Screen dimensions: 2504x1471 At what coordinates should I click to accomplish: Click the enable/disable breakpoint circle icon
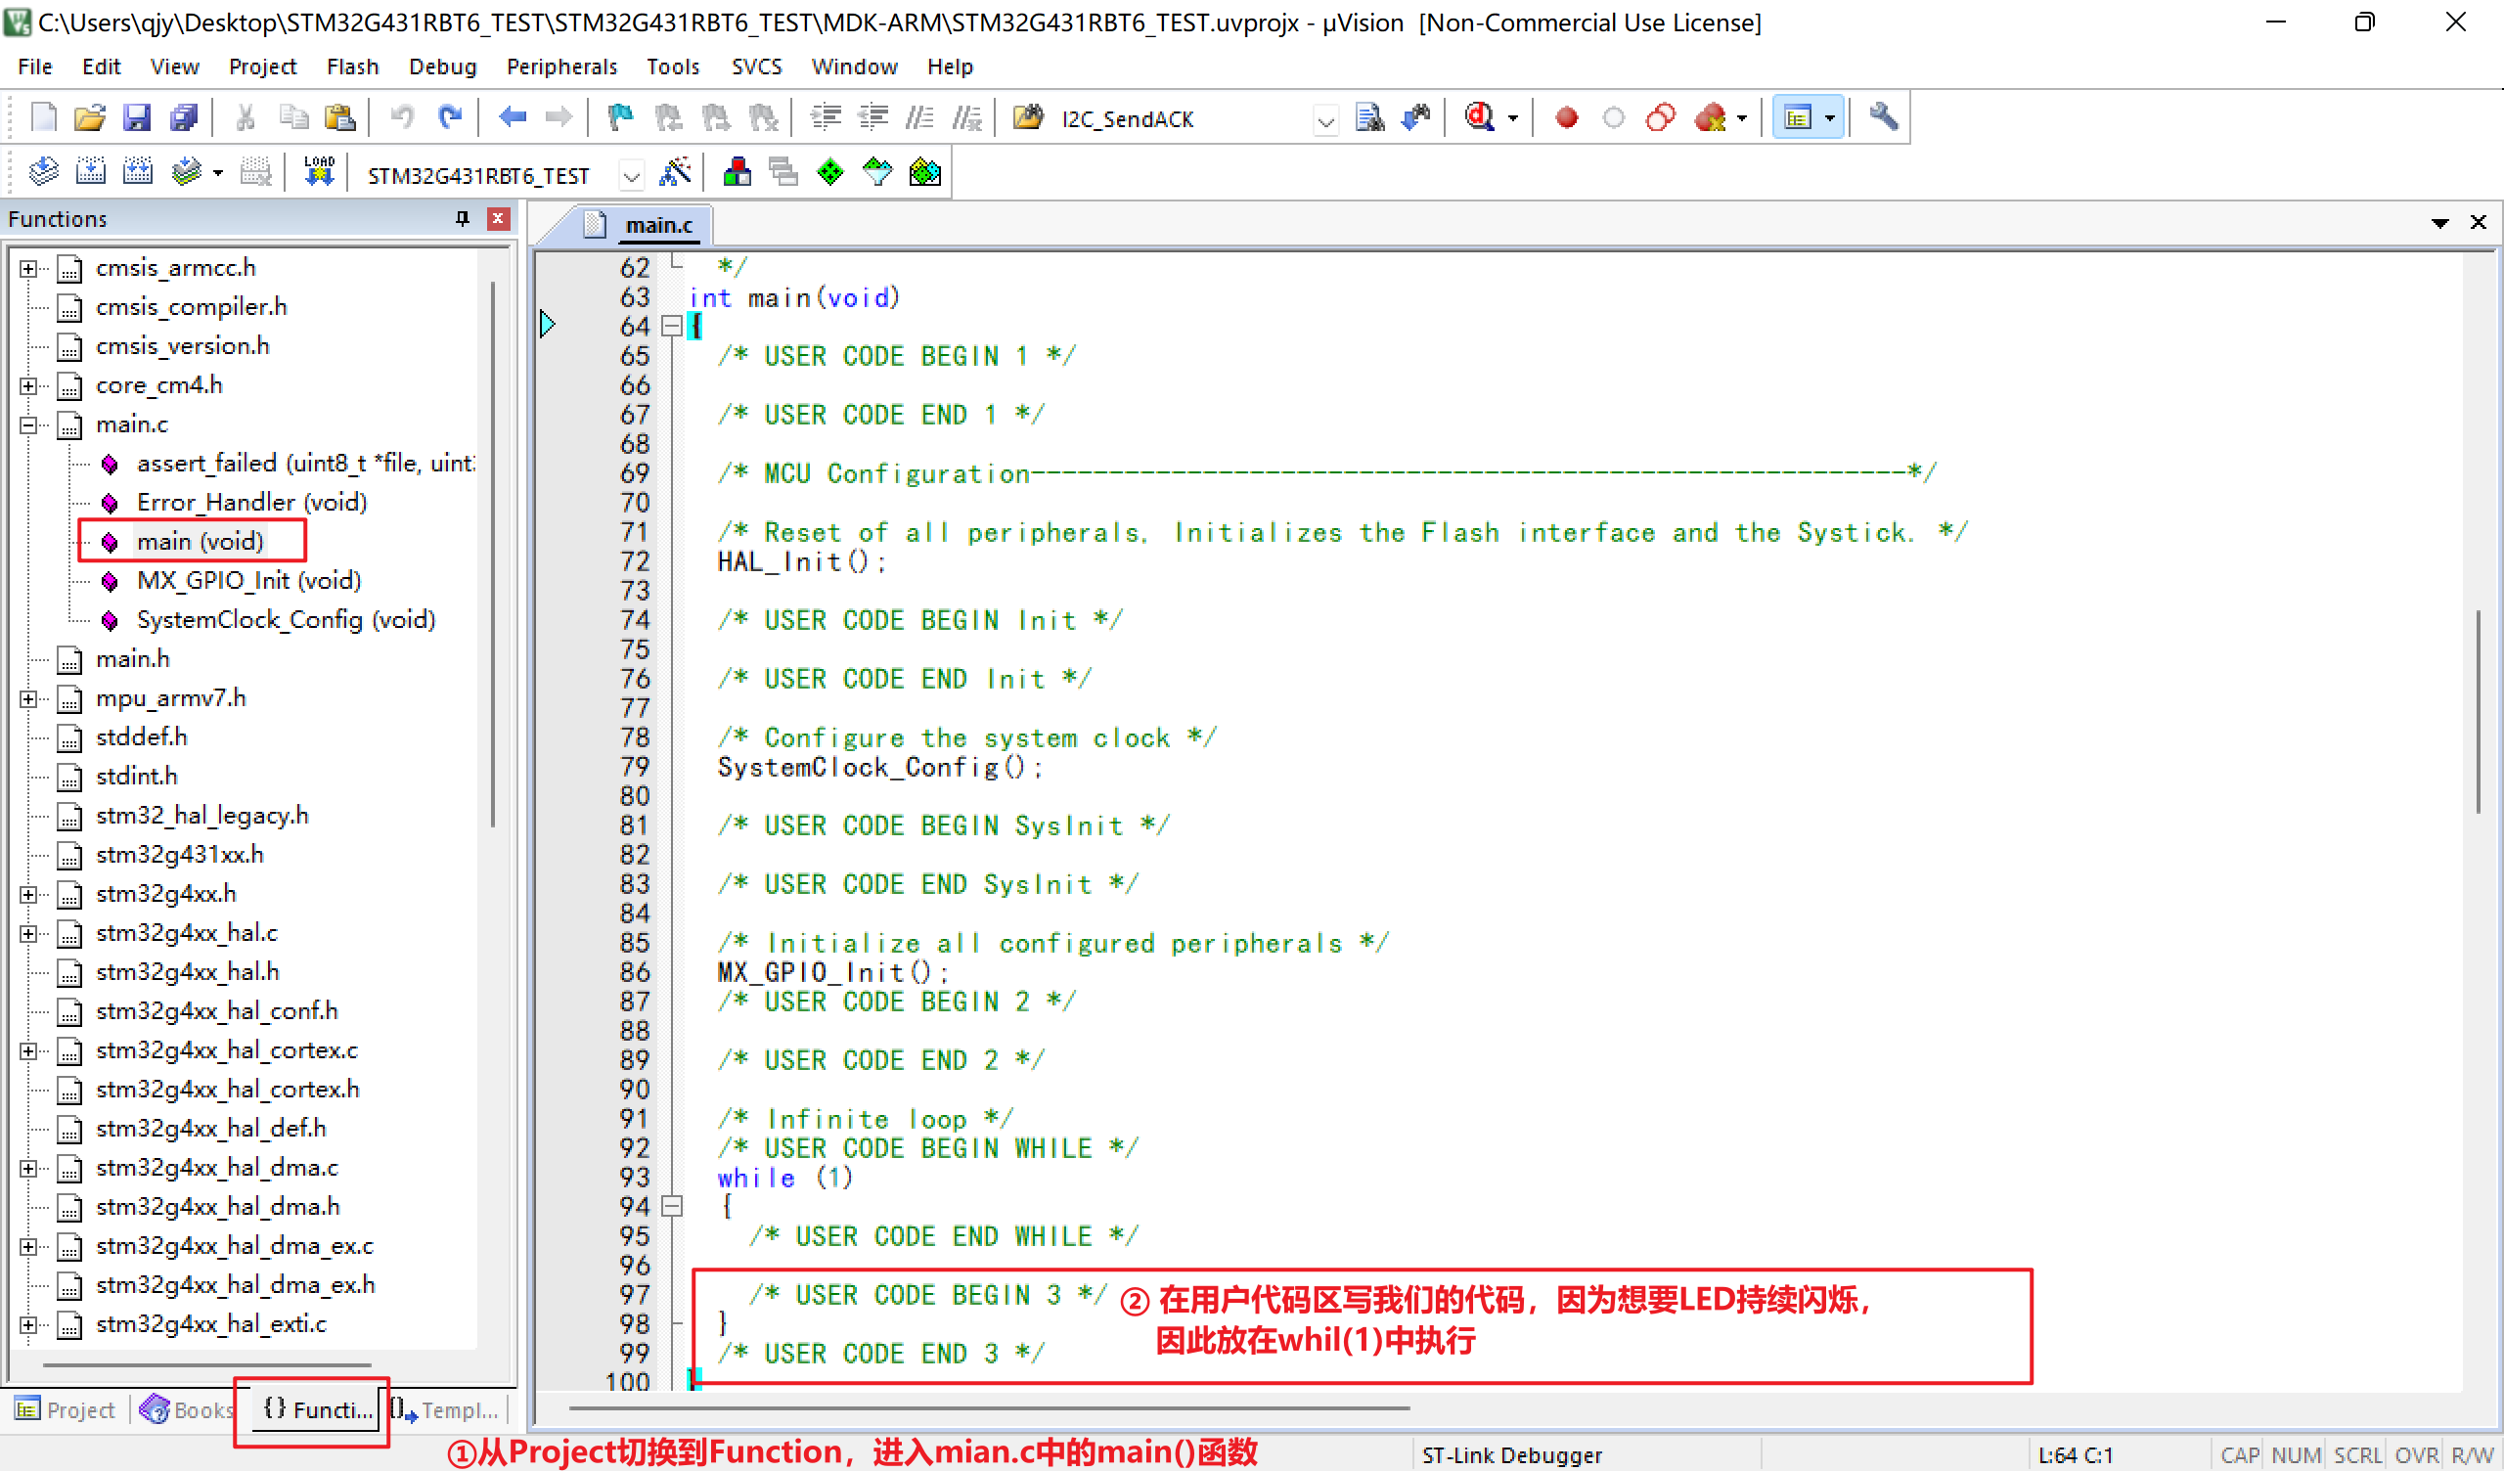(1614, 117)
